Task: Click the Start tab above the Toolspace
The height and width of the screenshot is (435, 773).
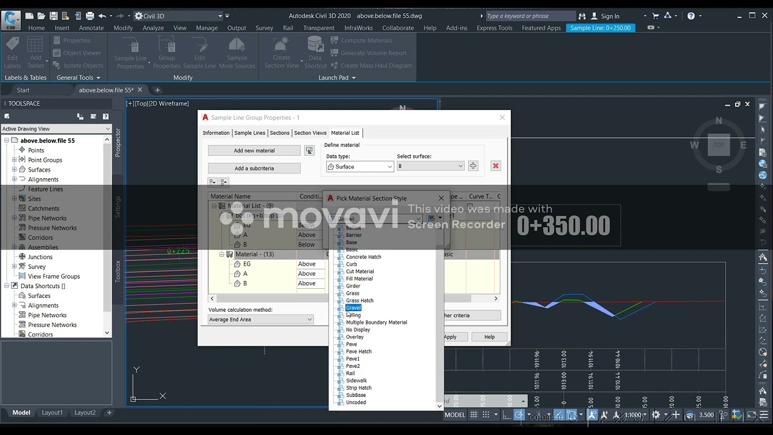Action: [x=23, y=90]
